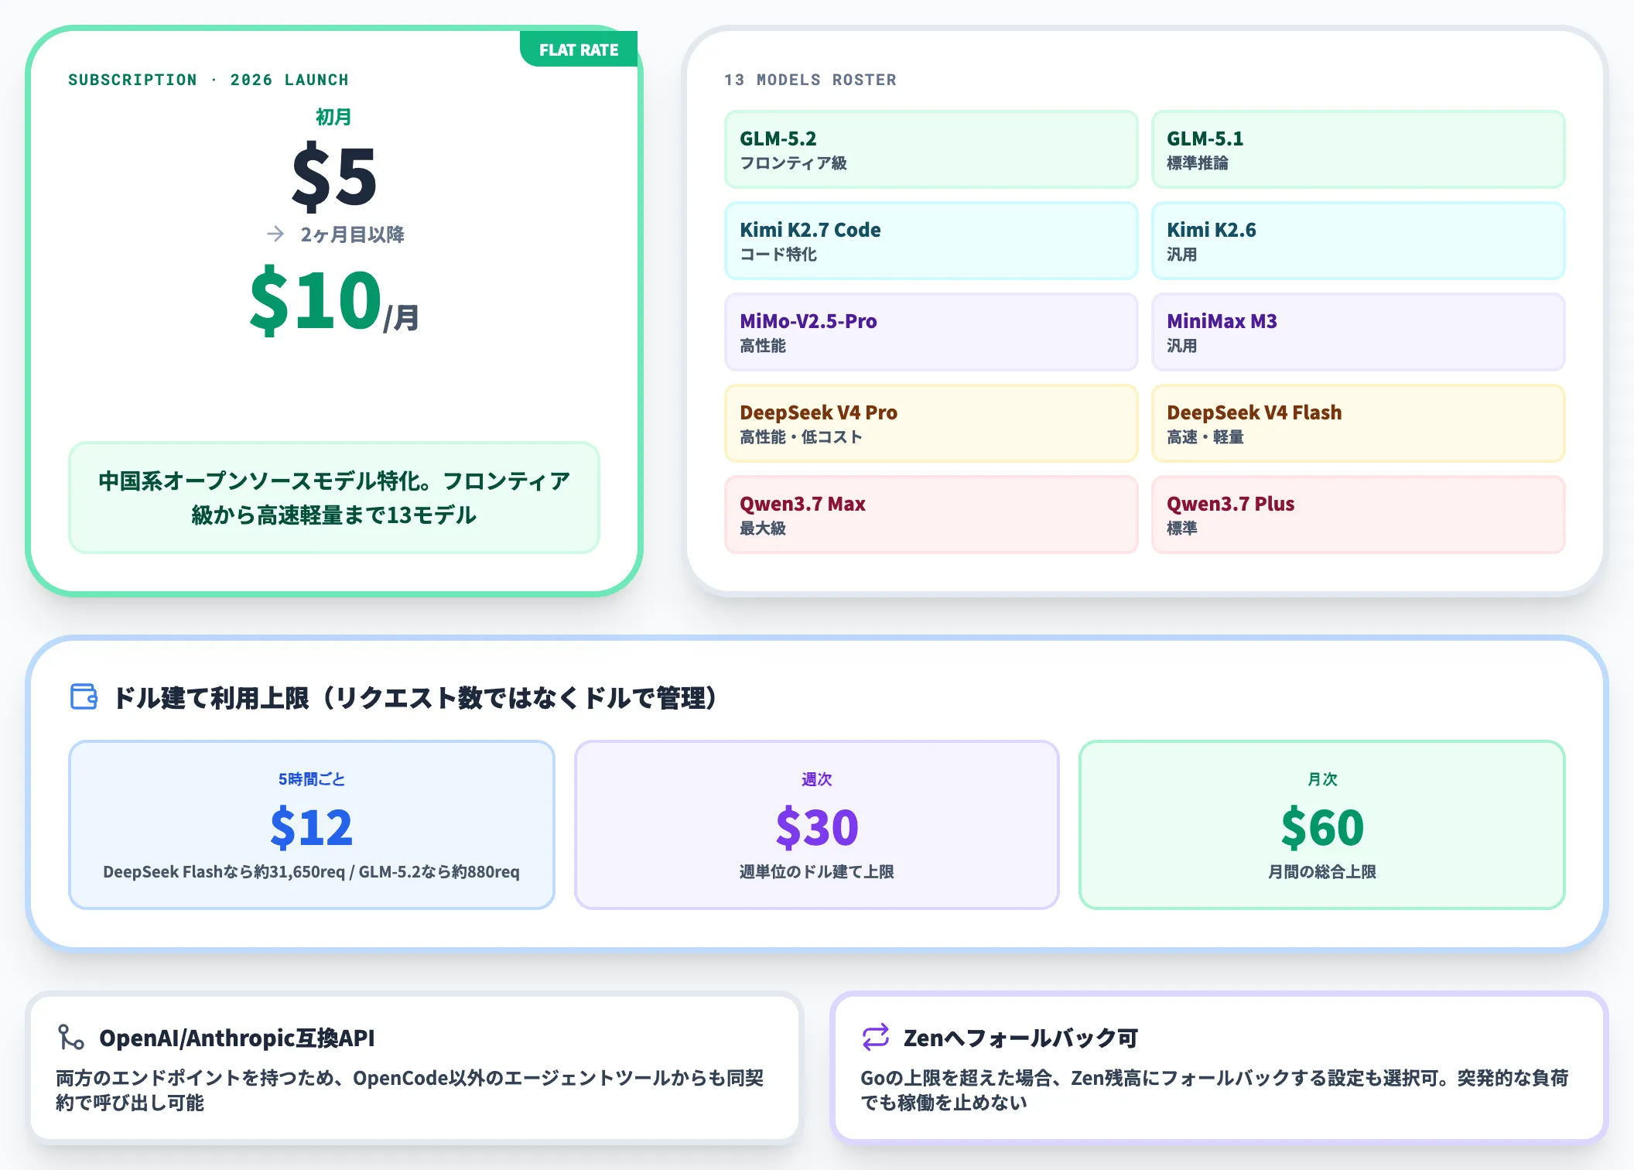Click the ドル建て利用上限 section heading
1634x1170 pixels.
[x=418, y=697]
